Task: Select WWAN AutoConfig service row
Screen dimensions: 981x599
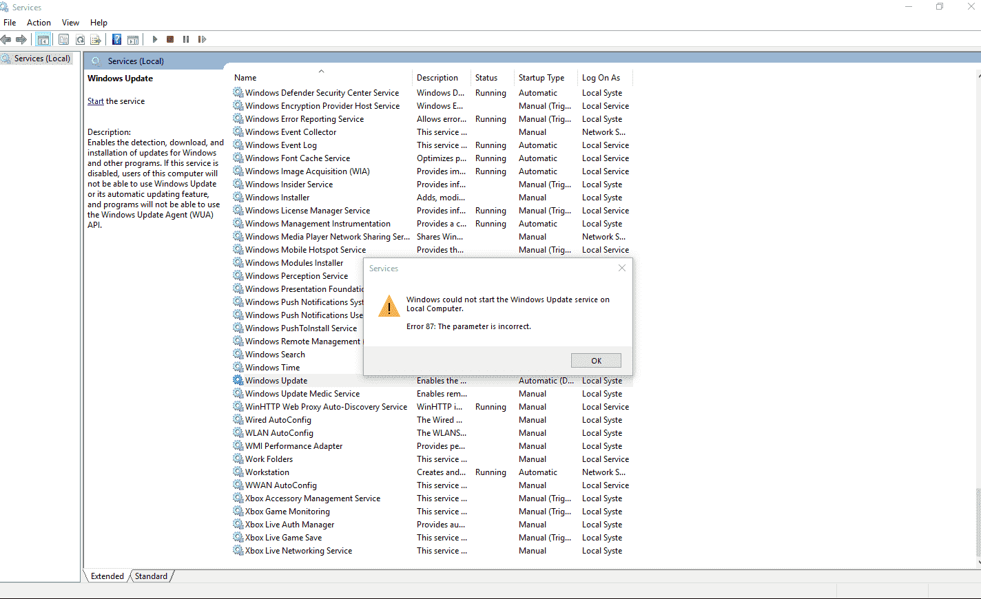Action: (x=432, y=485)
